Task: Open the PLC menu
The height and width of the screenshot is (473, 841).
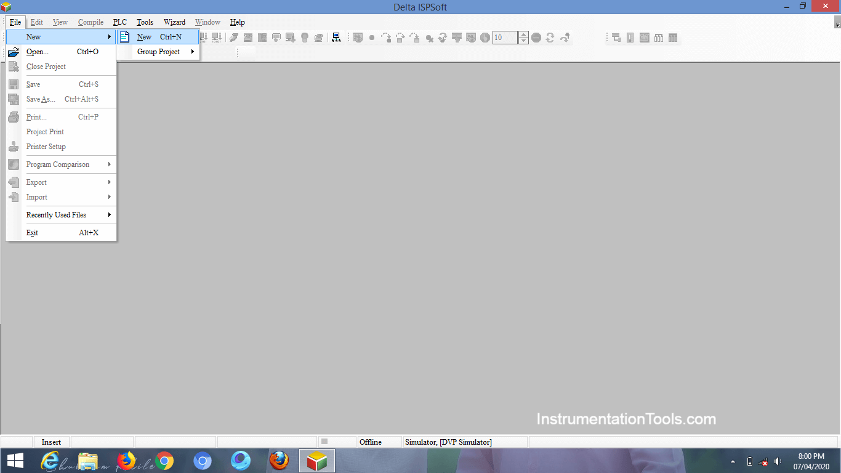Action: [120, 22]
